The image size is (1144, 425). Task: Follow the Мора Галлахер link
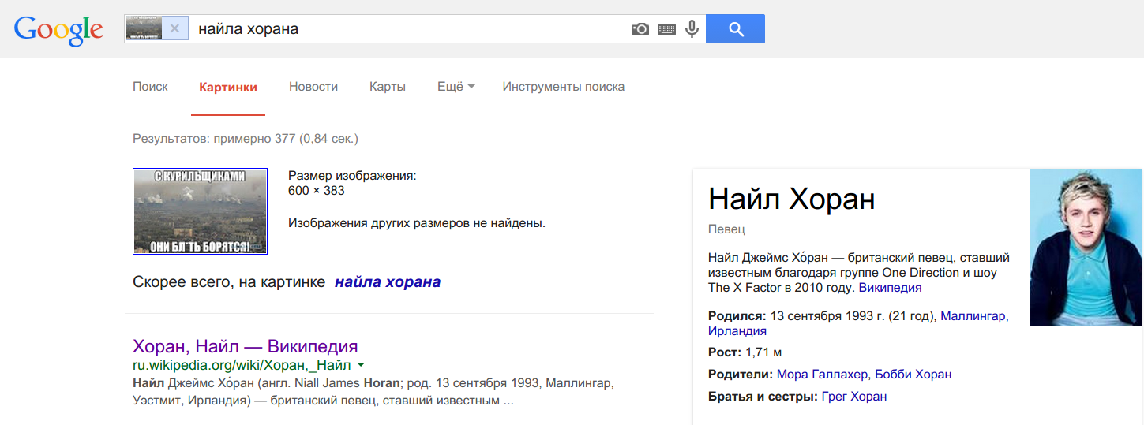click(x=823, y=375)
